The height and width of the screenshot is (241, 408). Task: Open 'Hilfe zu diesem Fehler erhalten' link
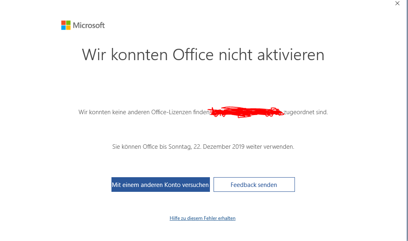coord(203,218)
